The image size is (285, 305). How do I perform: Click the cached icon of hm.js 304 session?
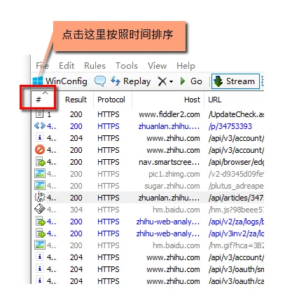40,209
